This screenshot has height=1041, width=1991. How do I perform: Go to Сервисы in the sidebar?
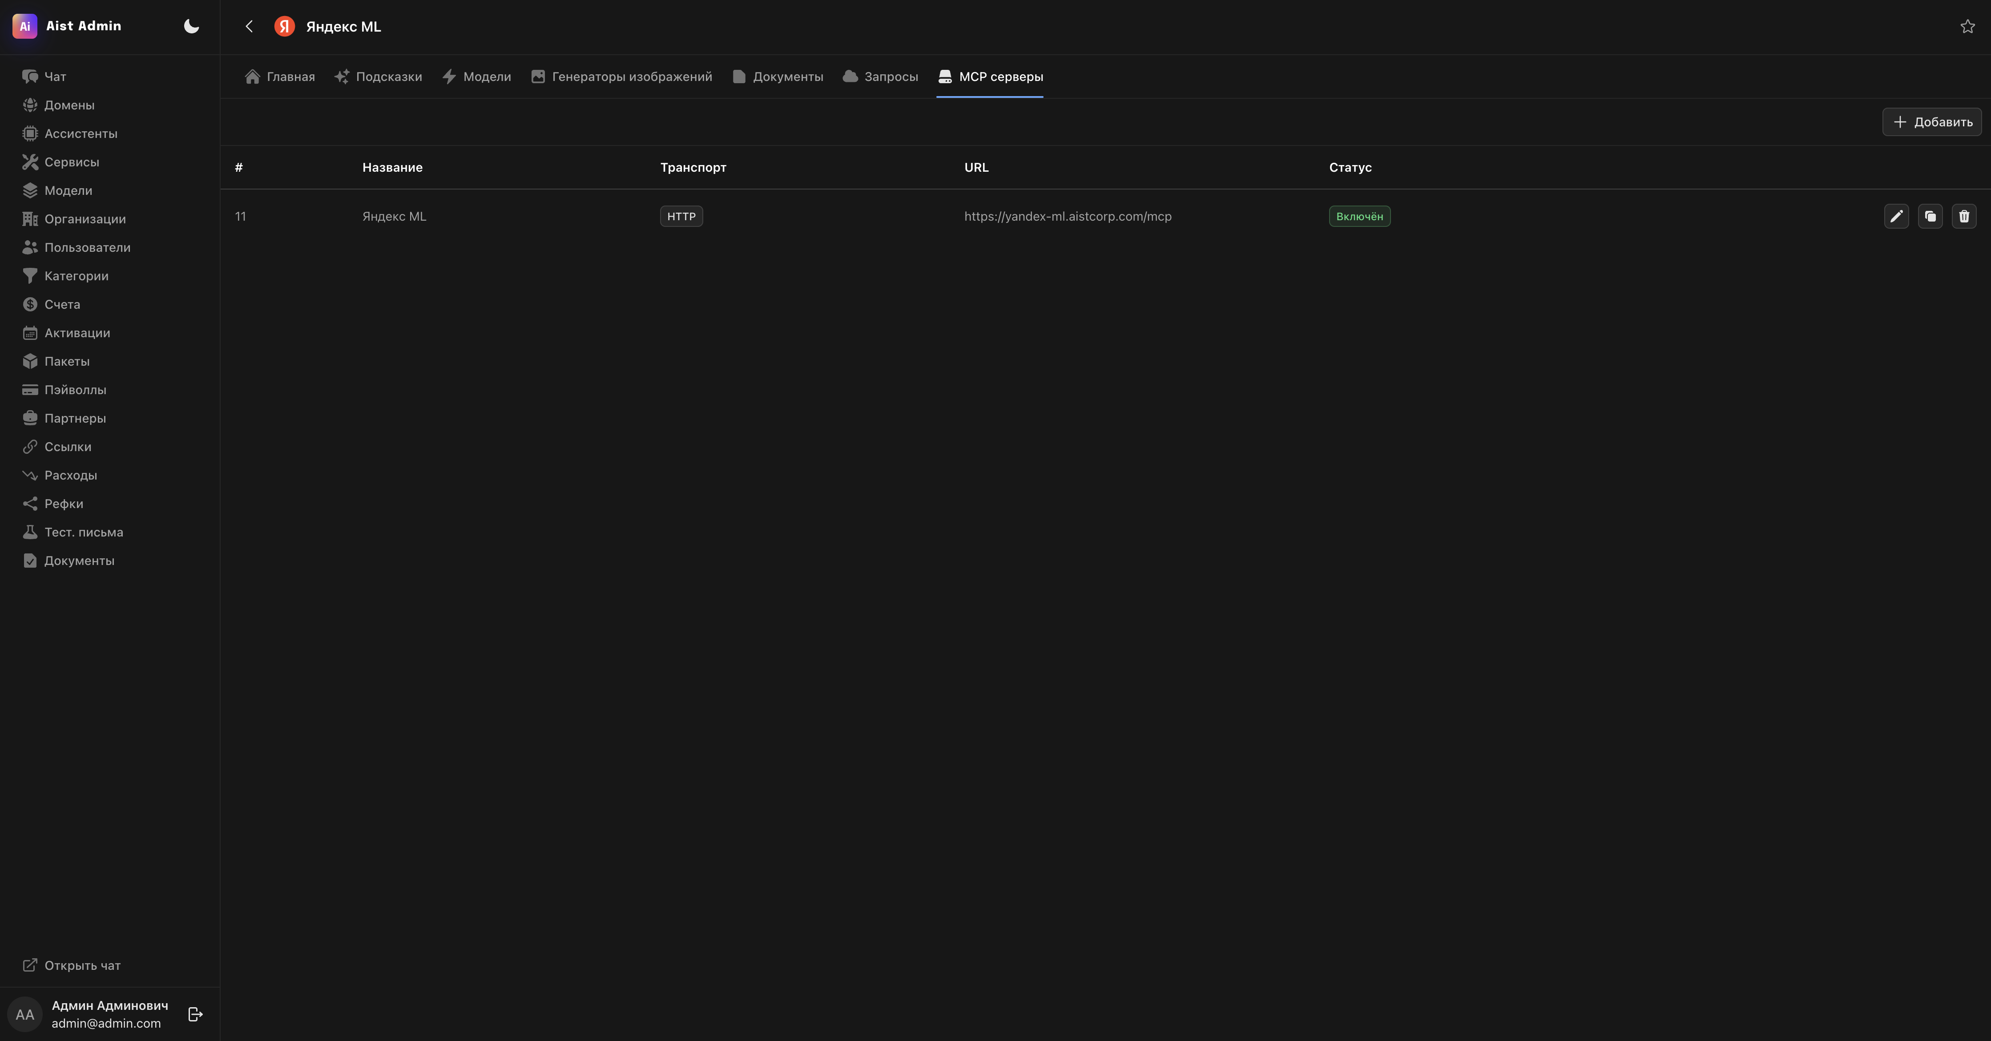(110, 162)
